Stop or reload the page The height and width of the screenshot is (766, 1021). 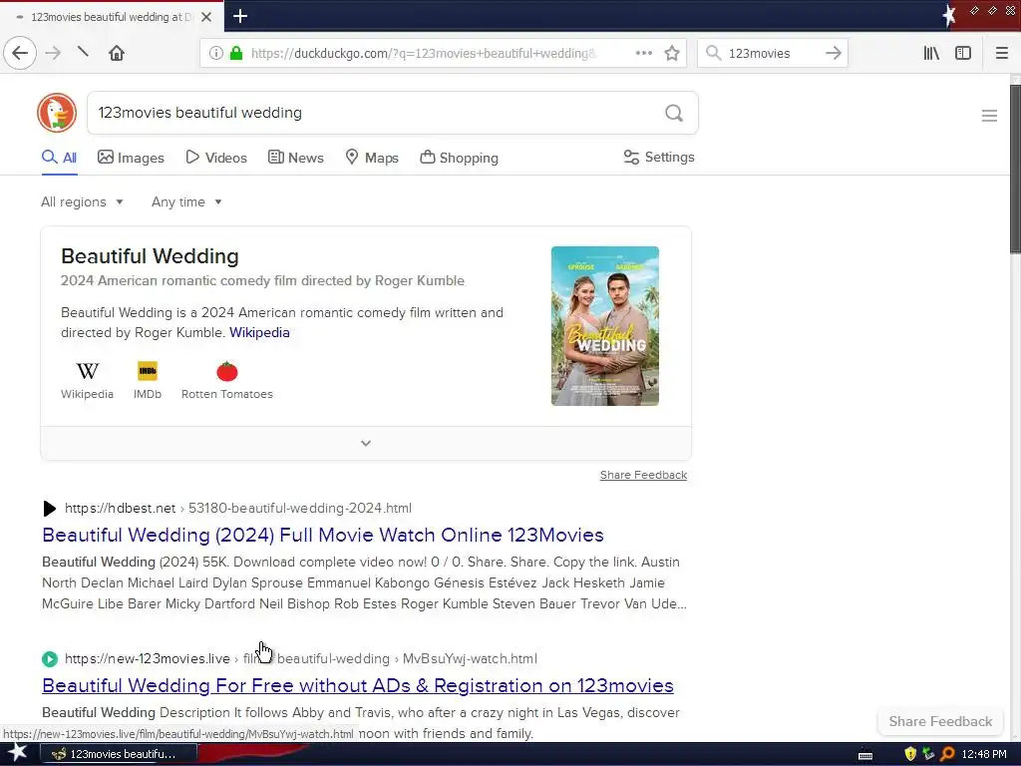(84, 52)
